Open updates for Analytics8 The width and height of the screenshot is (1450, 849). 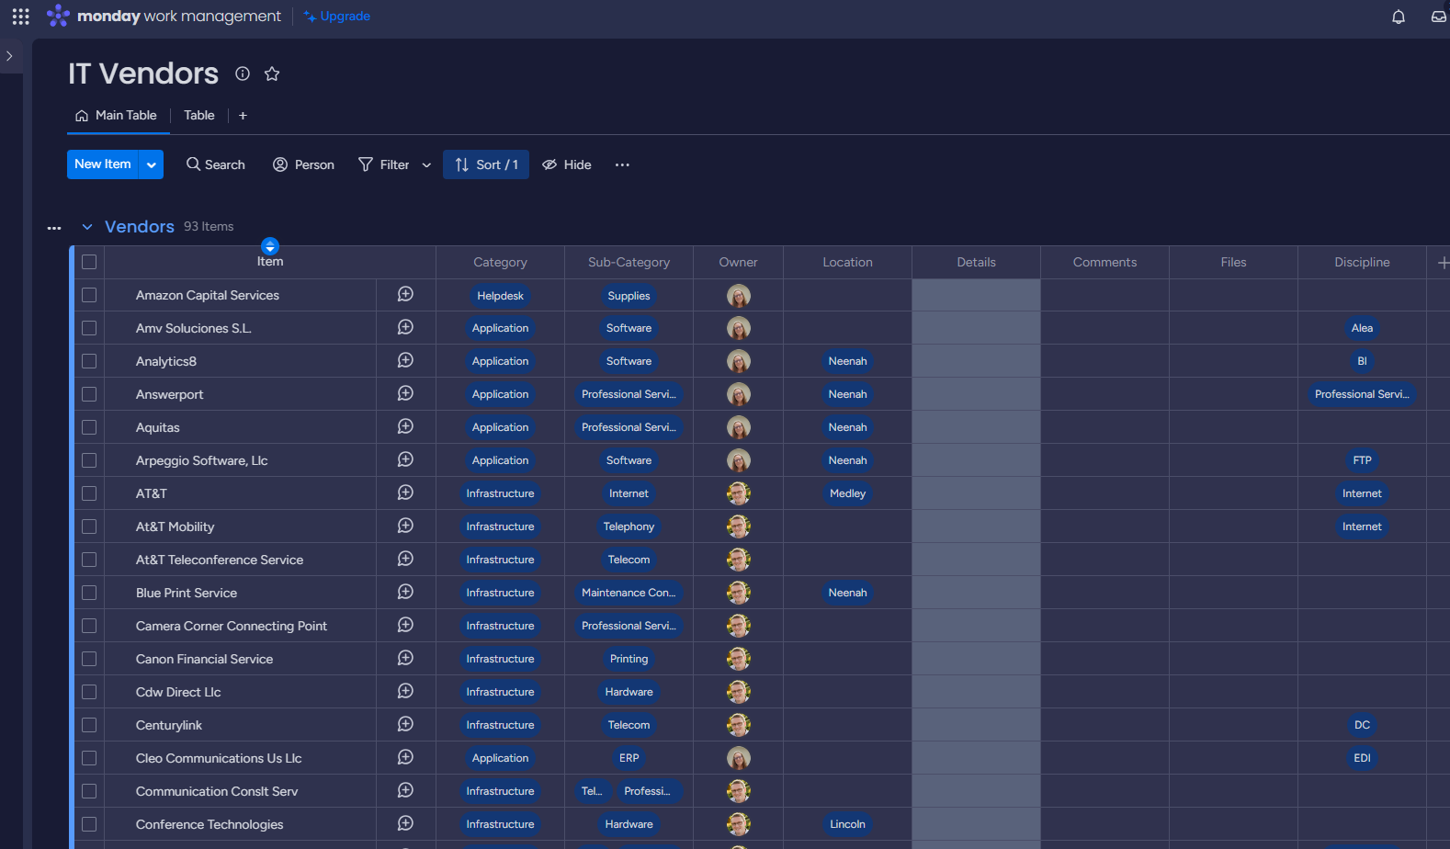click(x=405, y=360)
